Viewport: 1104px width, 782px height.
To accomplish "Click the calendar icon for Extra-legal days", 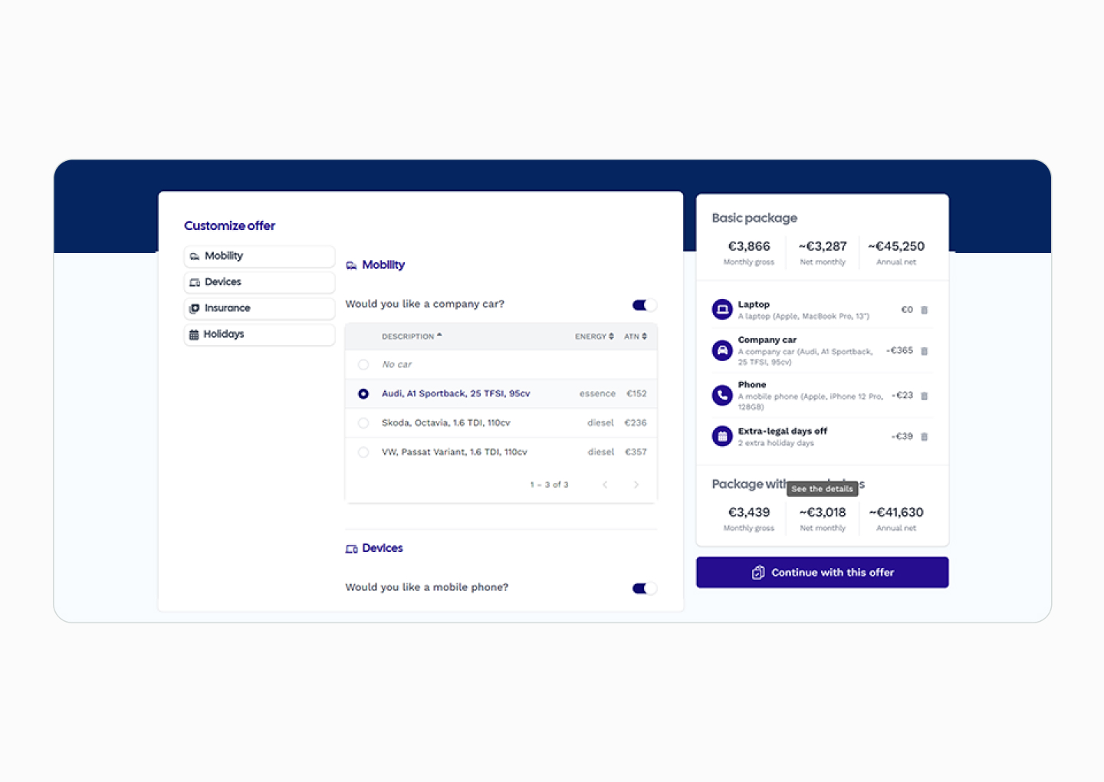I will [722, 436].
